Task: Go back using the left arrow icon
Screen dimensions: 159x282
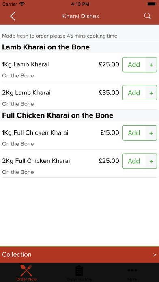Action: [x=13, y=16]
